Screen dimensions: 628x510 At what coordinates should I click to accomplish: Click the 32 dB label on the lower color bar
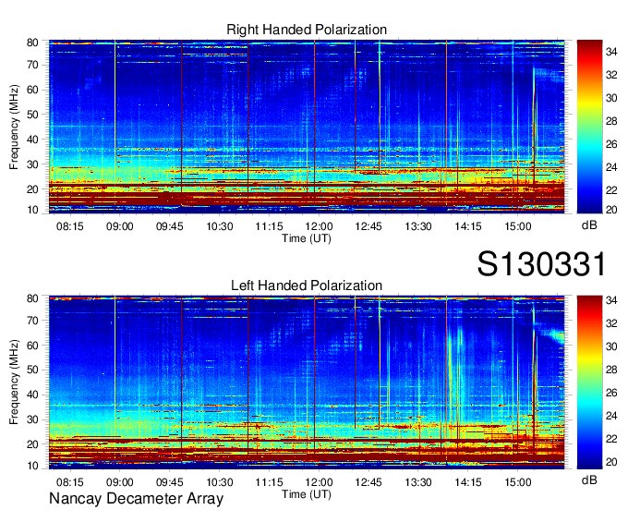611,323
